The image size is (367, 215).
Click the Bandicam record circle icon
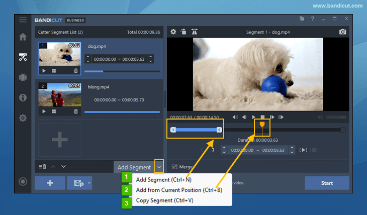(x=23, y=181)
